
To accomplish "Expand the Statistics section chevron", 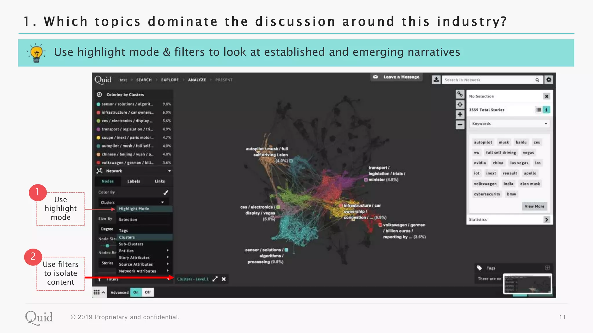I will 546,219.
